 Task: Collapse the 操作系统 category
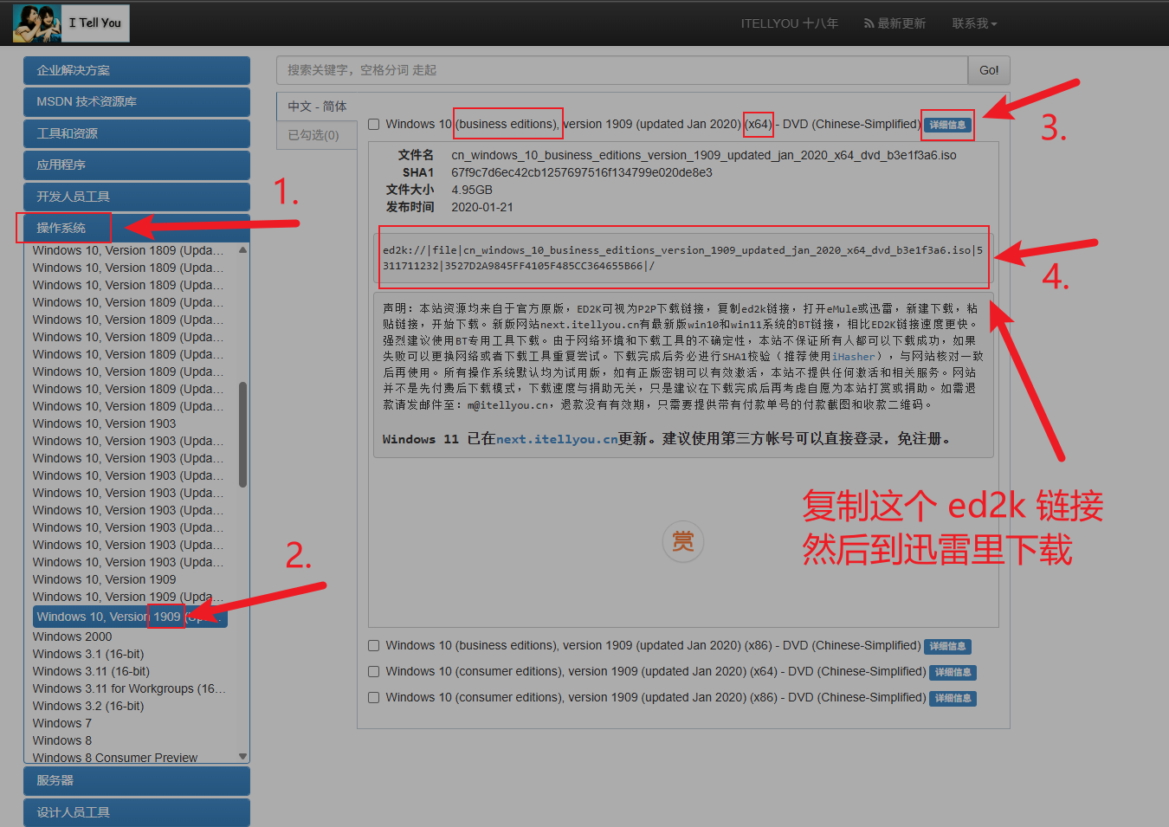[137, 228]
